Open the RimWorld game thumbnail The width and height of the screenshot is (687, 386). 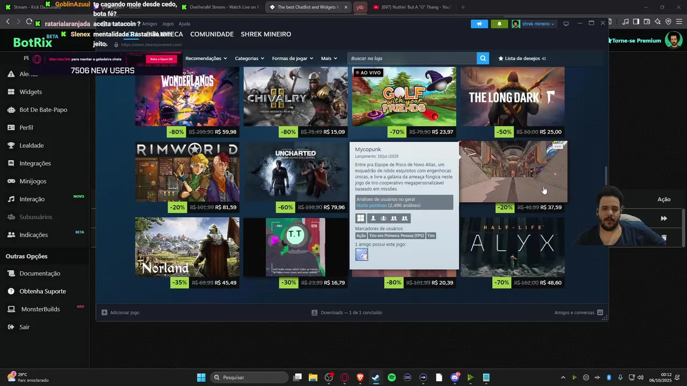[187, 172]
